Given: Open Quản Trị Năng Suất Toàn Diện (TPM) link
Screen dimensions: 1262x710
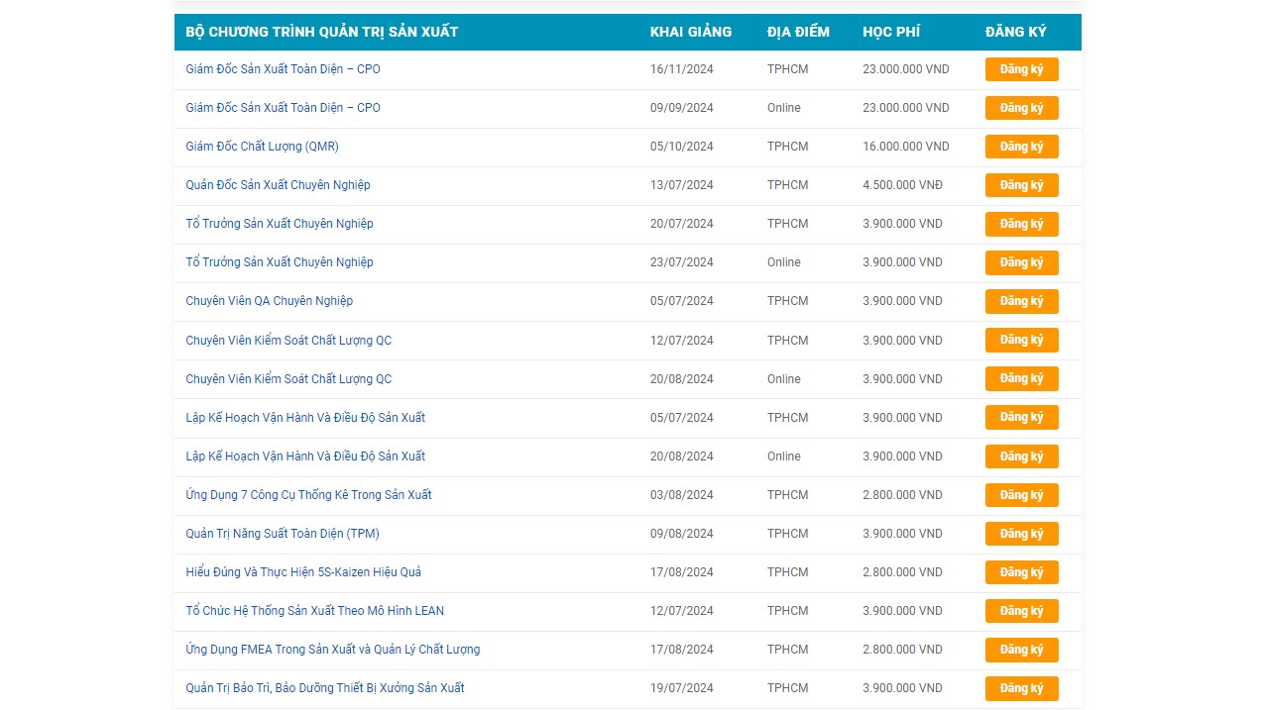Looking at the screenshot, I should (x=283, y=534).
